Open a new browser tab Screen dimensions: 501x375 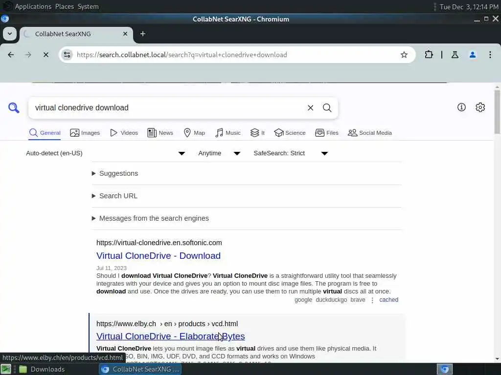coord(143,34)
